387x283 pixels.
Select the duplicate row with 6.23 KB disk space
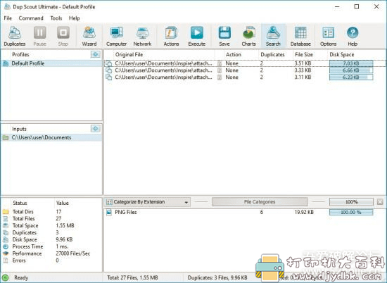point(245,77)
